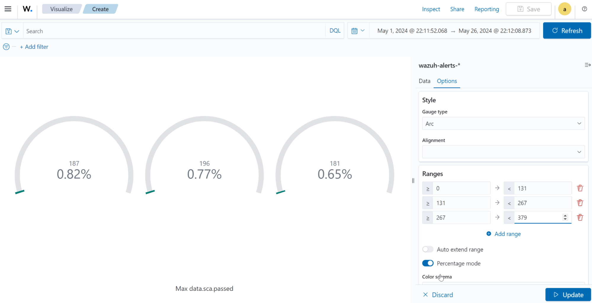Expand the chevron next to the save query icon

[17, 31]
